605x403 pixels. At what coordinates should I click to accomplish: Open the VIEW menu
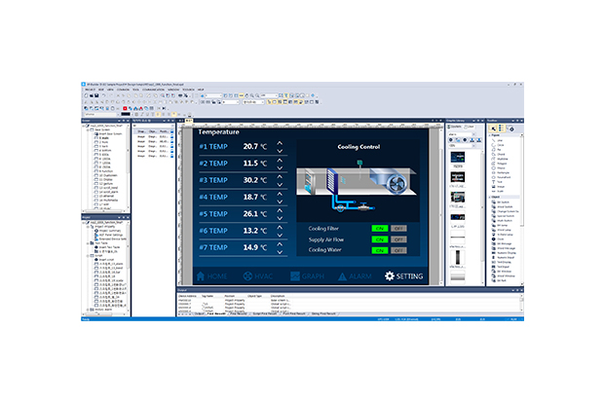[110, 90]
